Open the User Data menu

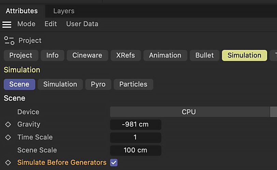point(82,24)
